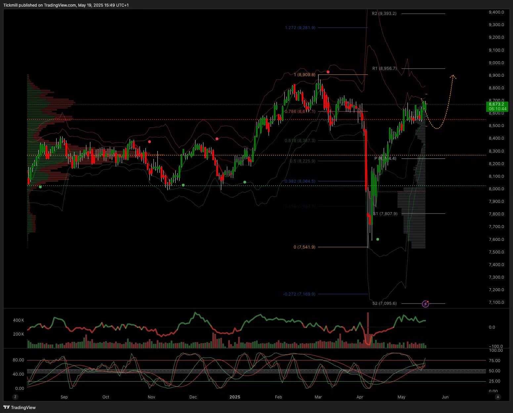This screenshot has height=413, width=513.
Task: Click the red dot marker above the March high
Action: click(328, 72)
